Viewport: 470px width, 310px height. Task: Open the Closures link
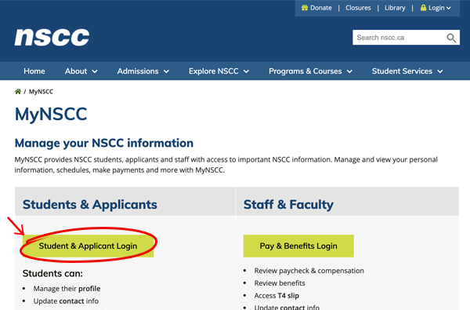pos(358,8)
